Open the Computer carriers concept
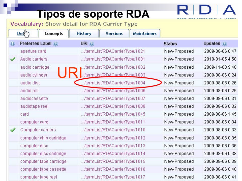The image size is (242, 181). coord(38,130)
